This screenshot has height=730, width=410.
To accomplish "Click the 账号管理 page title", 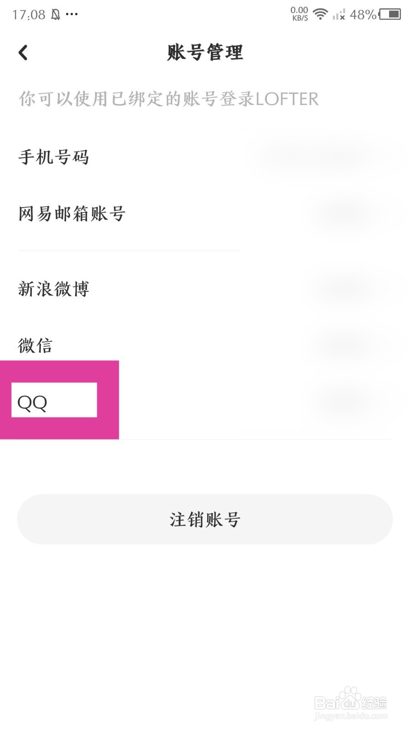I will (205, 52).
